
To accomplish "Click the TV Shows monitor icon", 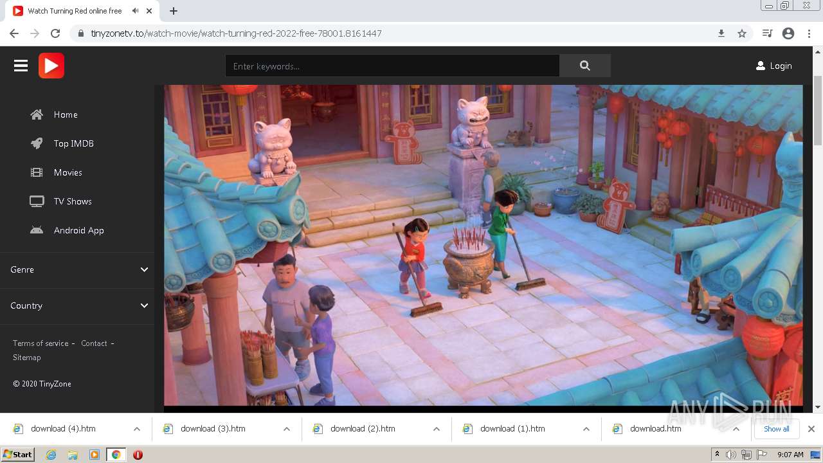I will click(x=37, y=201).
